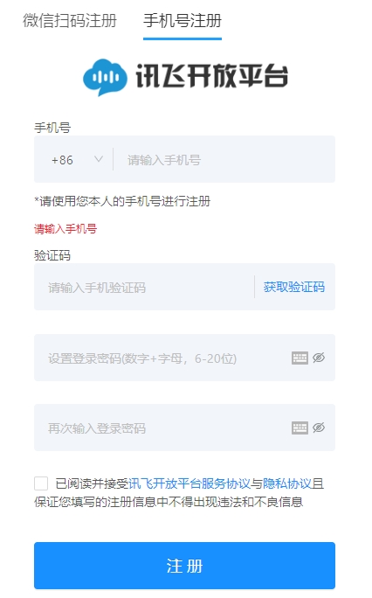Viewport: 372px width, 598px height.
Task: Toggle password visibility eye icon
Action: click(319, 358)
